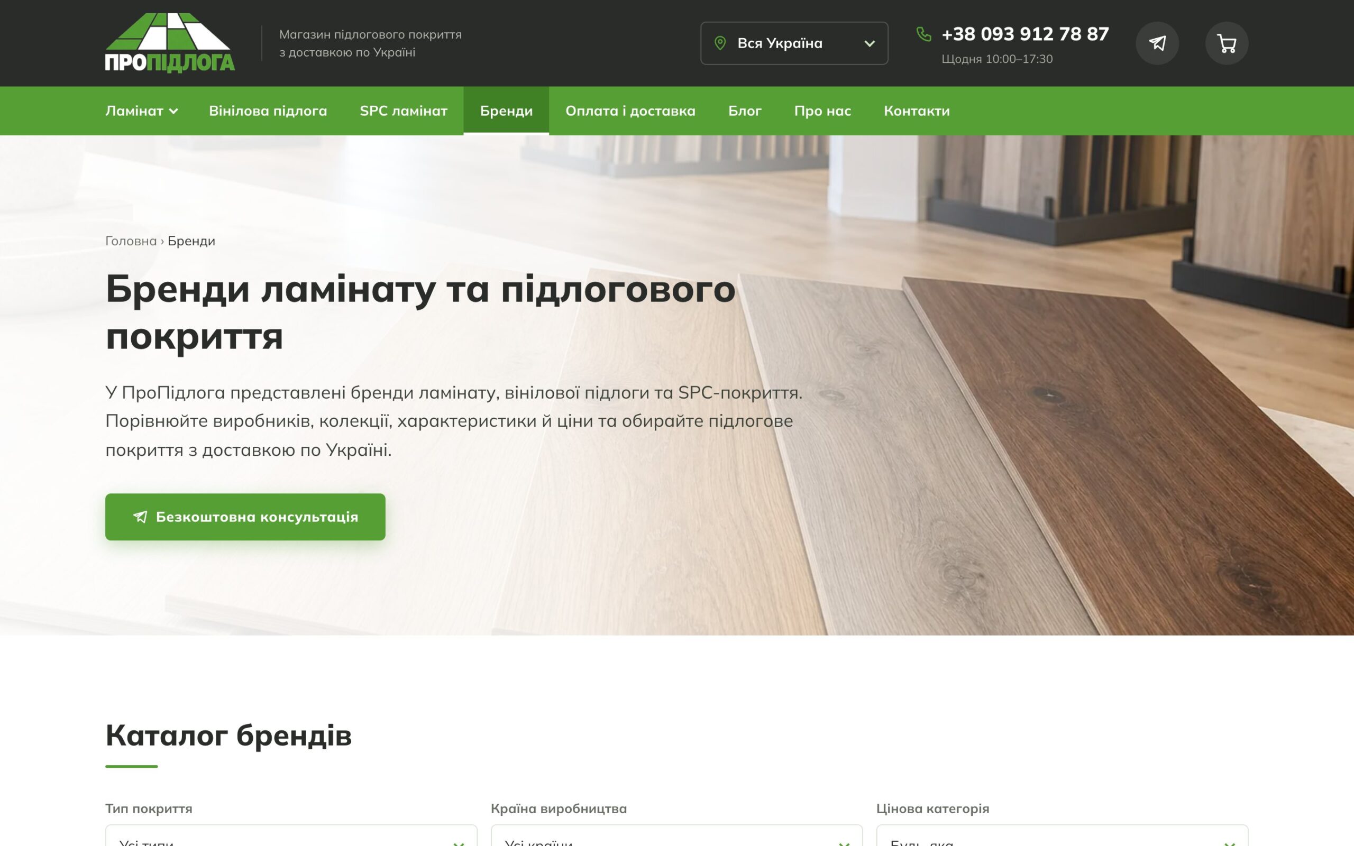Viewport: 1354px width, 846px height.
Task: Click the Каталог брендів heading
Action: 228,735
